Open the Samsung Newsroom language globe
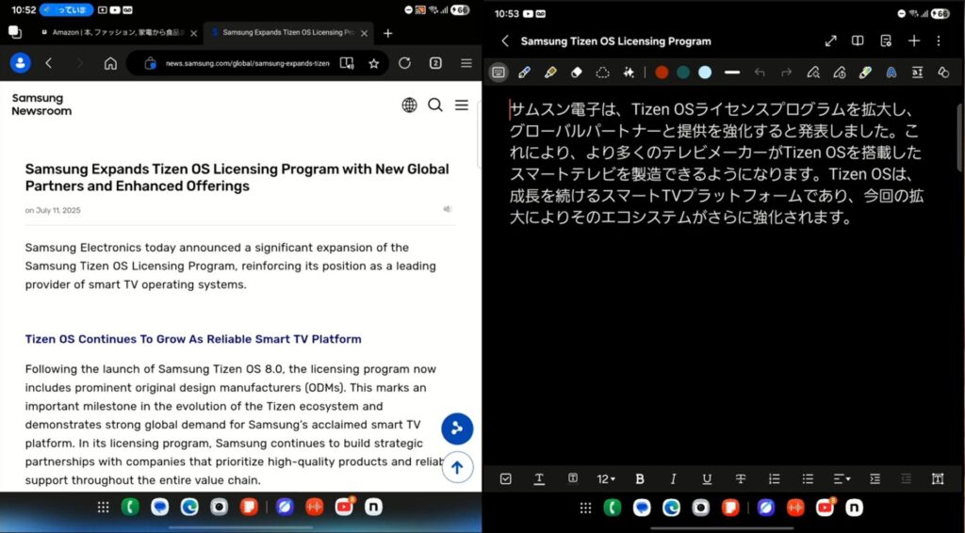Viewport: 965px width, 533px height. coord(409,105)
